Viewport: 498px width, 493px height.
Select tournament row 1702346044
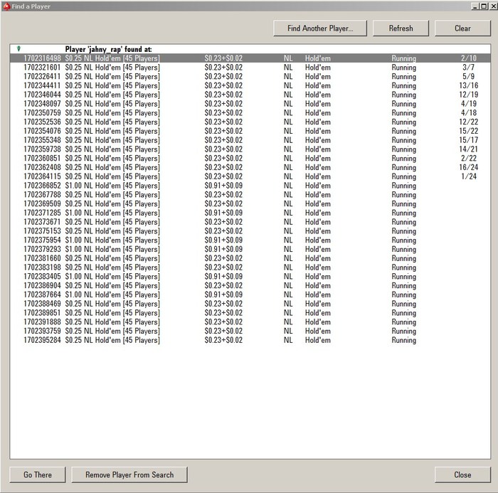[250, 95]
